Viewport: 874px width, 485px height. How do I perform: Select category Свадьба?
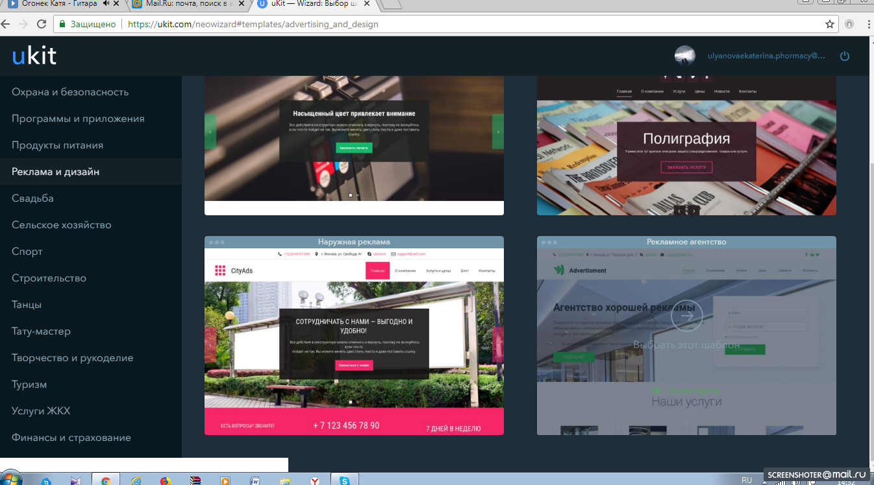coord(32,198)
